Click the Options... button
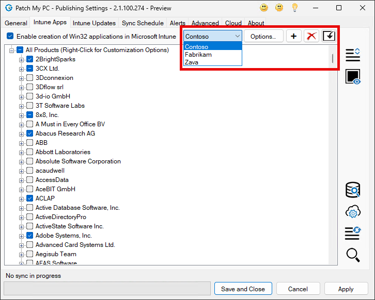Viewport: 375px width, 300px height. [x=263, y=36]
